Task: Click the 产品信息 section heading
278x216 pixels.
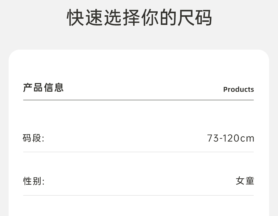Action: [43, 88]
